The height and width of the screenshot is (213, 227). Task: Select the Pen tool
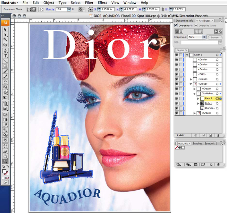pyautogui.click(x=5, y=51)
